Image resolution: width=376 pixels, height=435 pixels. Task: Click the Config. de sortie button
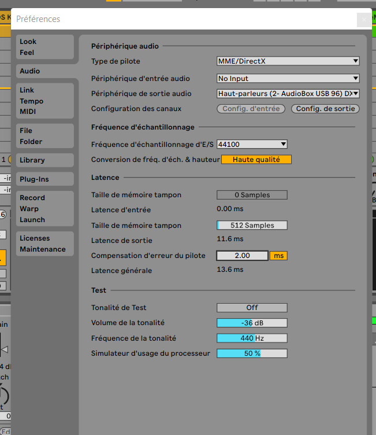pyautogui.click(x=325, y=109)
